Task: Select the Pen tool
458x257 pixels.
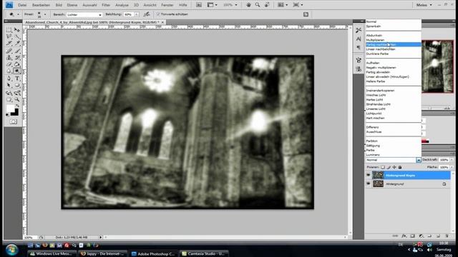Action: pyautogui.click(x=9, y=79)
